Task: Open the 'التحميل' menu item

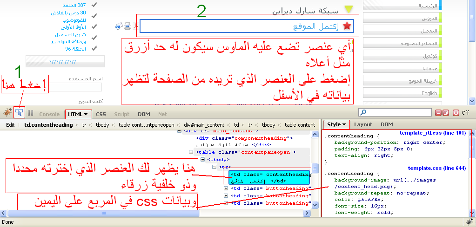Action: tap(402, 31)
